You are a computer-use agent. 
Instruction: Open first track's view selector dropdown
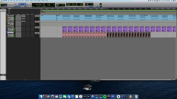tap(11, 18)
